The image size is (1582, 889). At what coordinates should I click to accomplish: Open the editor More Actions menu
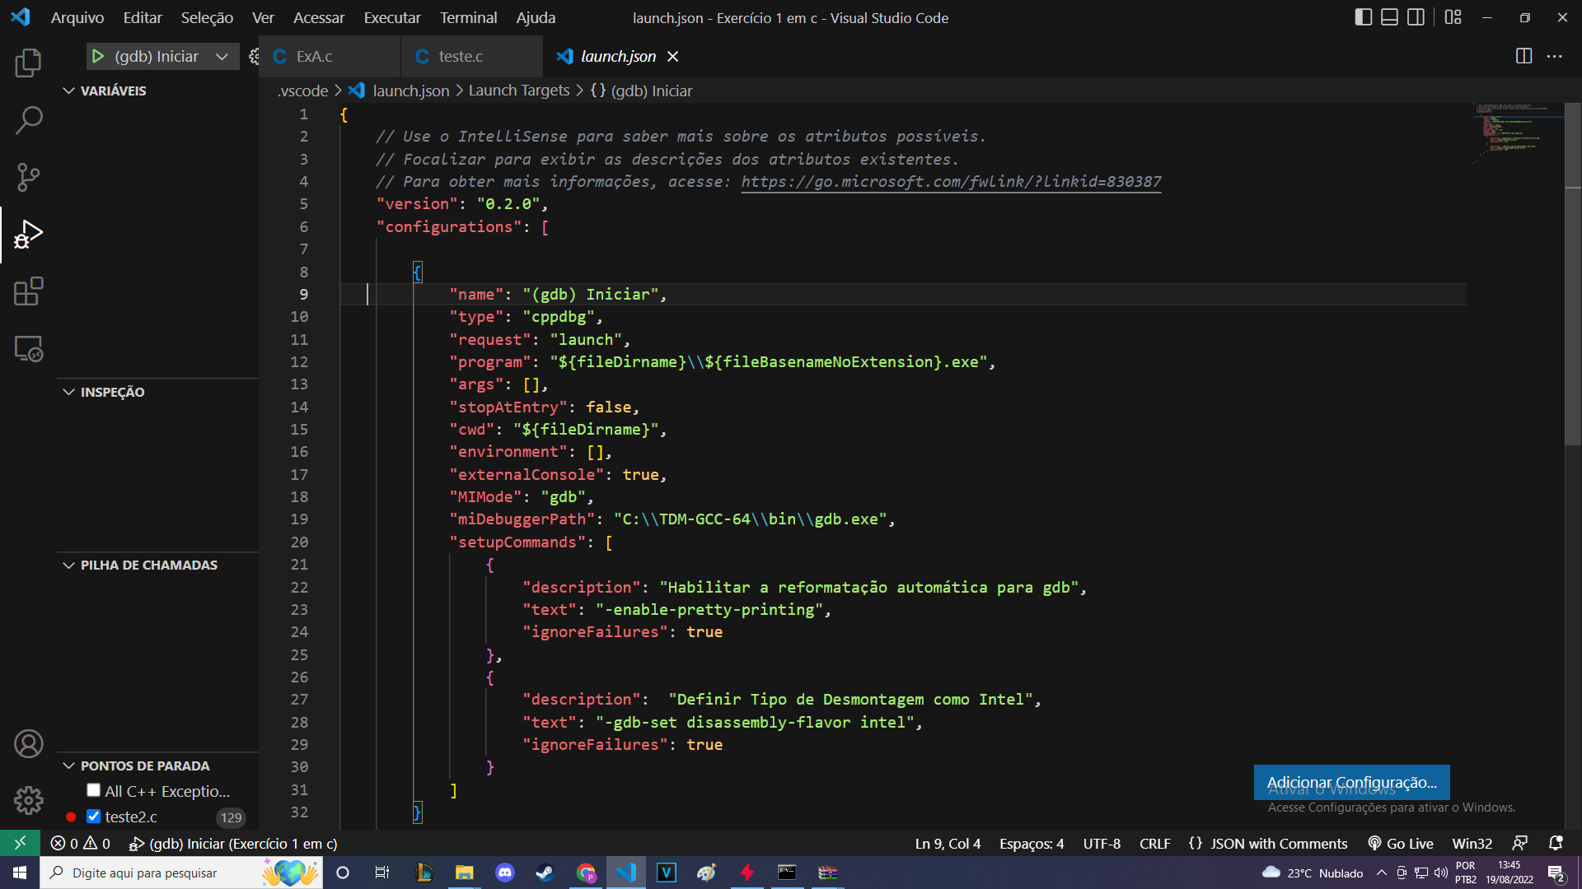click(1555, 56)
